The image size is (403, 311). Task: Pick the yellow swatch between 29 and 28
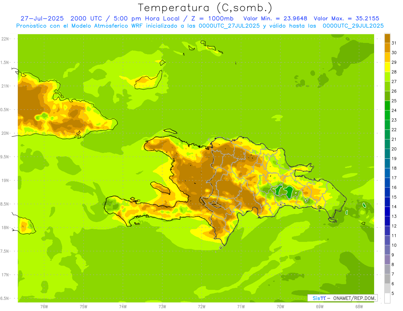[387, 67]
